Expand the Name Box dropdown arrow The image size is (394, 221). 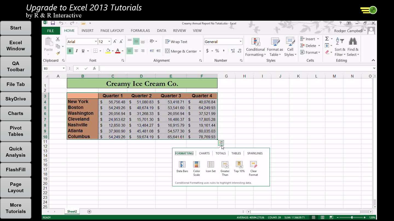tap(63, 68)
